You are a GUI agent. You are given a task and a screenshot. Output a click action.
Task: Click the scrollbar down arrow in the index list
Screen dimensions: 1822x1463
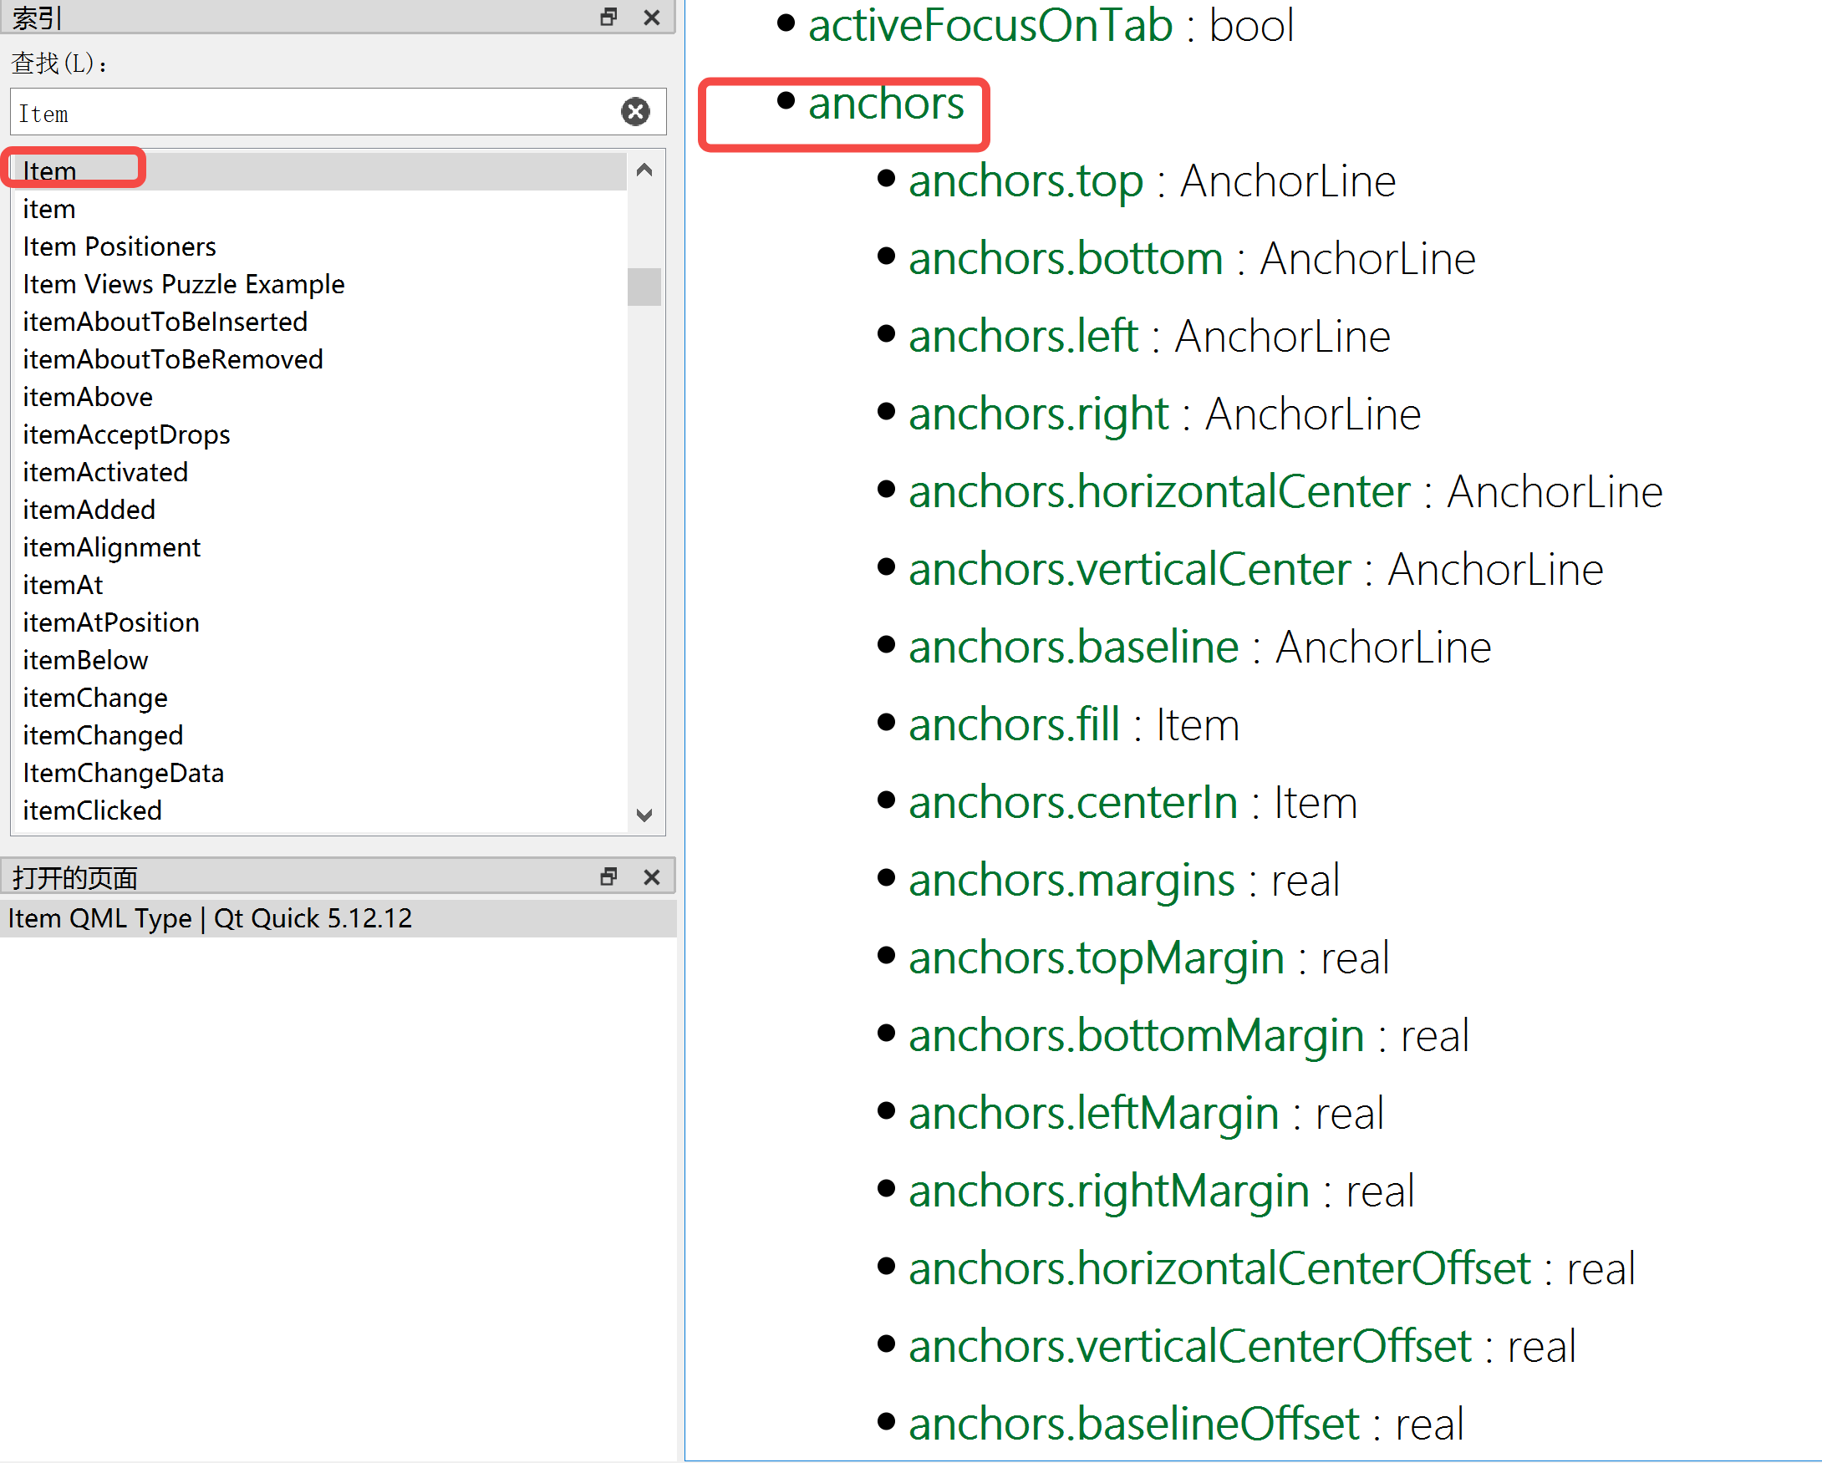click(644, 815)
